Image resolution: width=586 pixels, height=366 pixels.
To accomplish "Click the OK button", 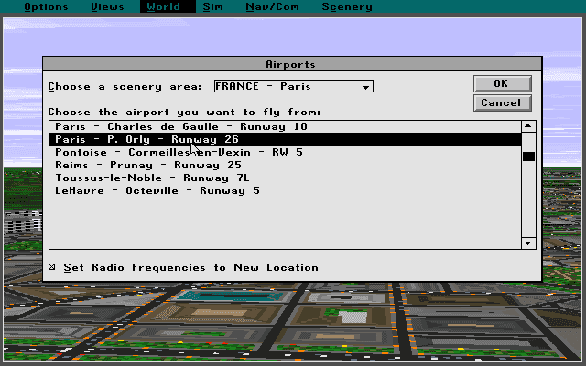I will point(501,83).
